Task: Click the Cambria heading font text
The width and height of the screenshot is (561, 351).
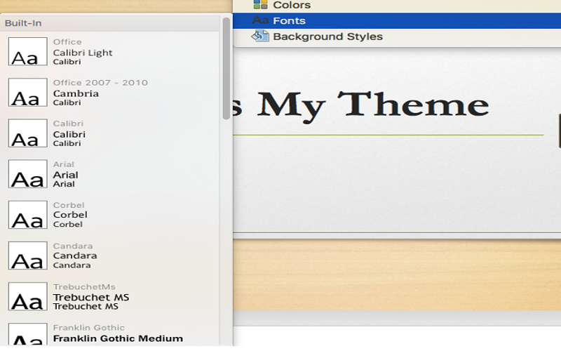Action: (76, 93)
